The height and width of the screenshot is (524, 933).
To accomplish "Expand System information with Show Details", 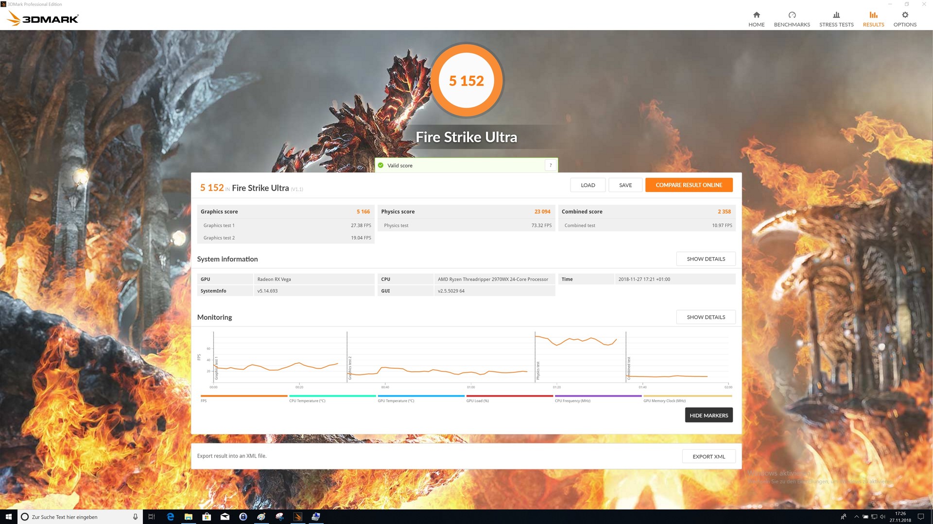I will click(706, 259).
